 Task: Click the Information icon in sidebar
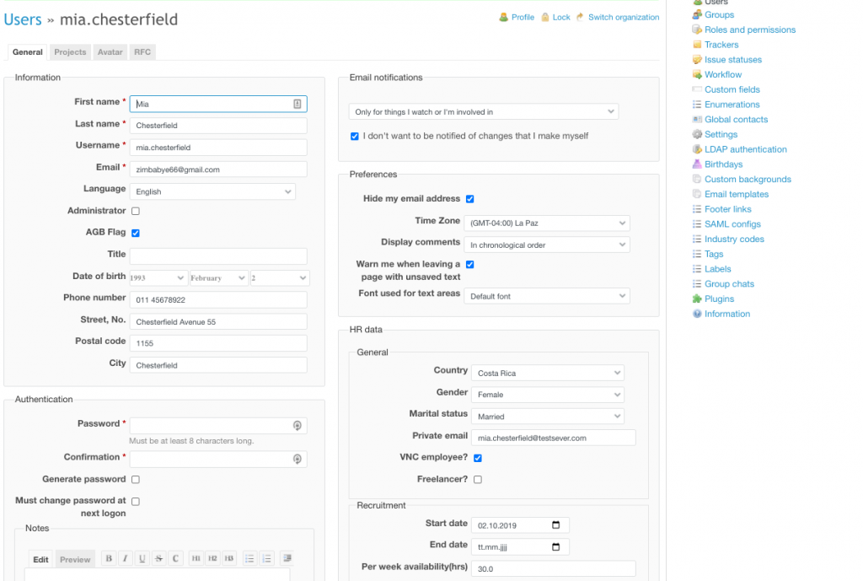tap(697, 314)
